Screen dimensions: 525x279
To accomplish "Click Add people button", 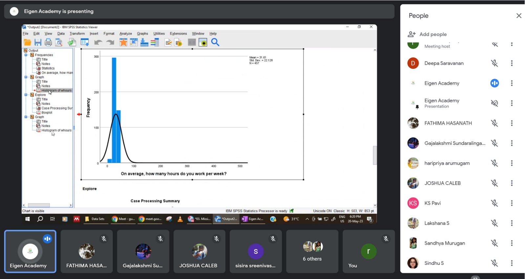I will tap(427, 34).
